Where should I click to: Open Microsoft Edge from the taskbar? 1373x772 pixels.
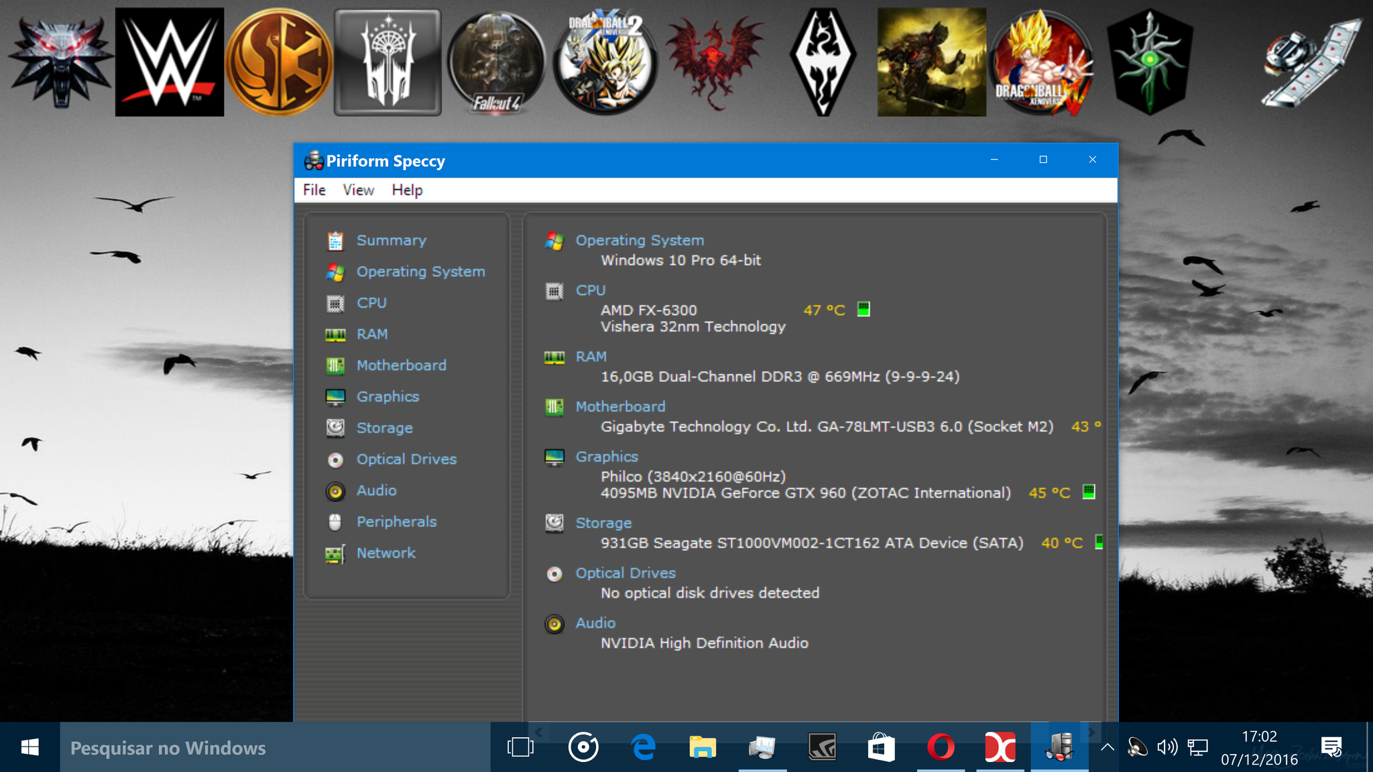point(644,747)
